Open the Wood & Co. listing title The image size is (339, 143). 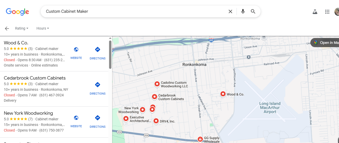[16, 43]
